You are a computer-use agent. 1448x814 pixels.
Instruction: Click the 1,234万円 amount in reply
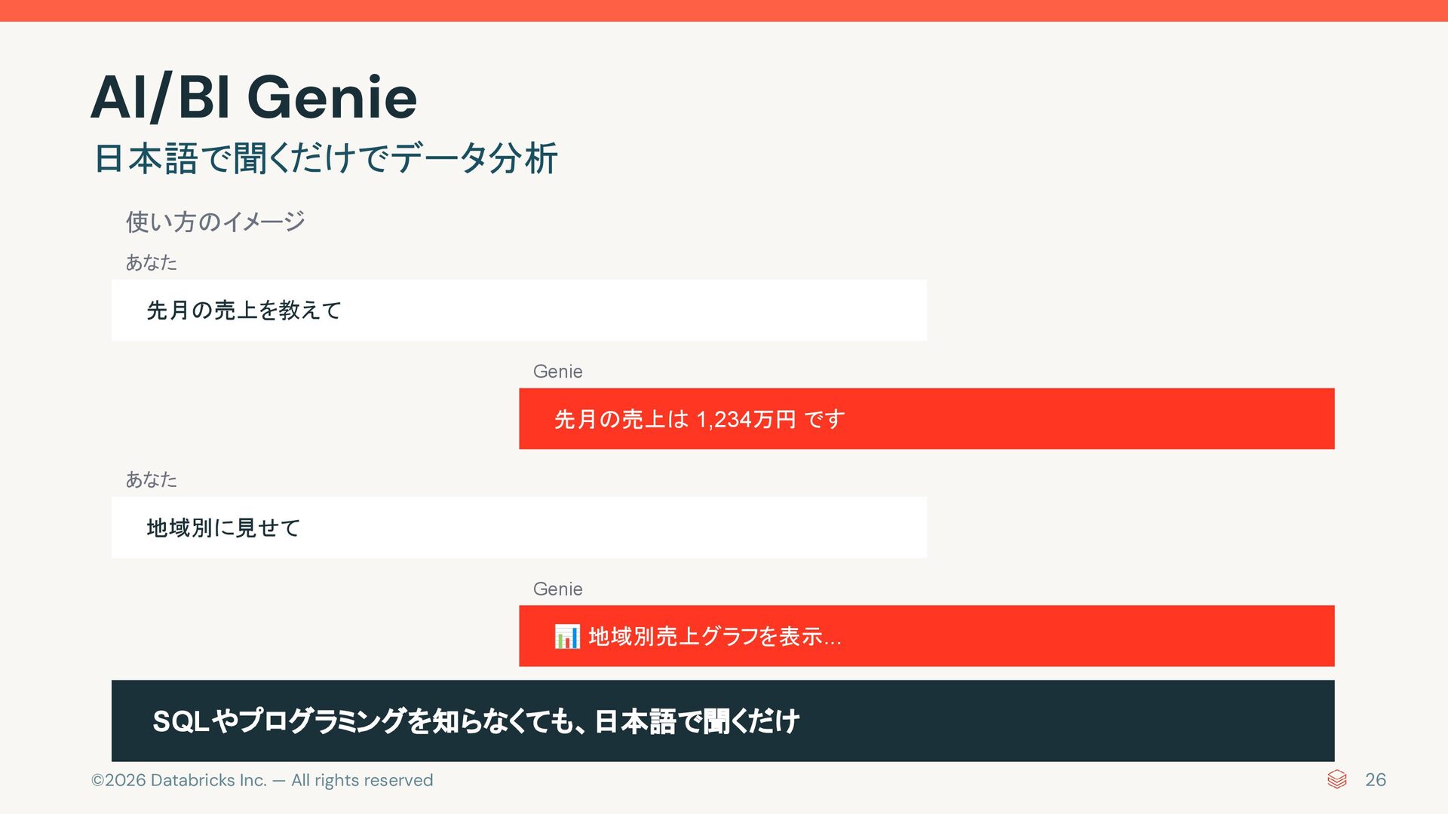click(746, 419)
